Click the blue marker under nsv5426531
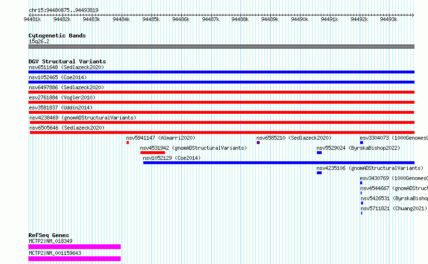 (x=362, y=203)
